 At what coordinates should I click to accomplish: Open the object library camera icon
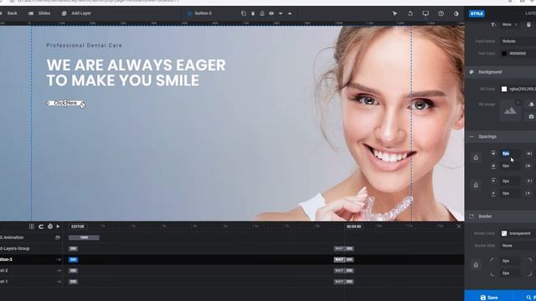click(x=531, y=117)
